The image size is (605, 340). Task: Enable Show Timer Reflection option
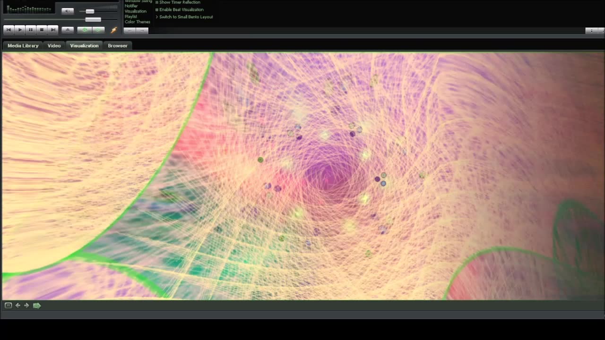178,2
